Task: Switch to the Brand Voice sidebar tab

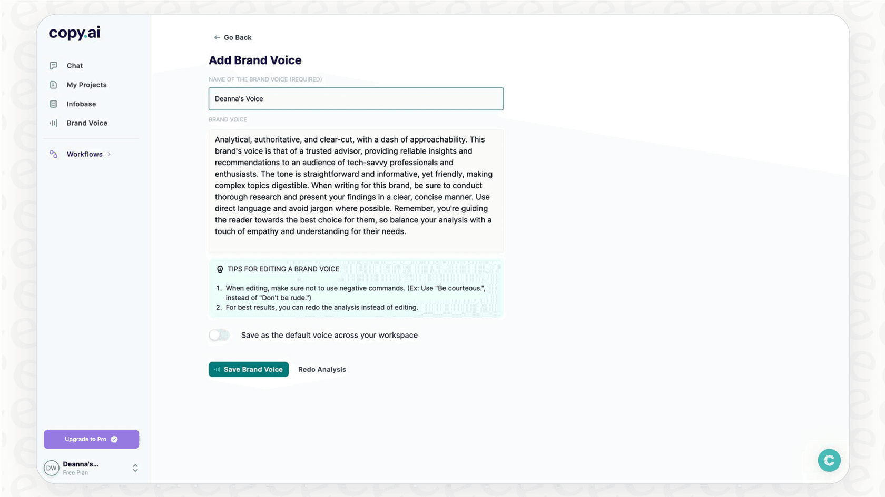Action: click(x=86, y=123)
